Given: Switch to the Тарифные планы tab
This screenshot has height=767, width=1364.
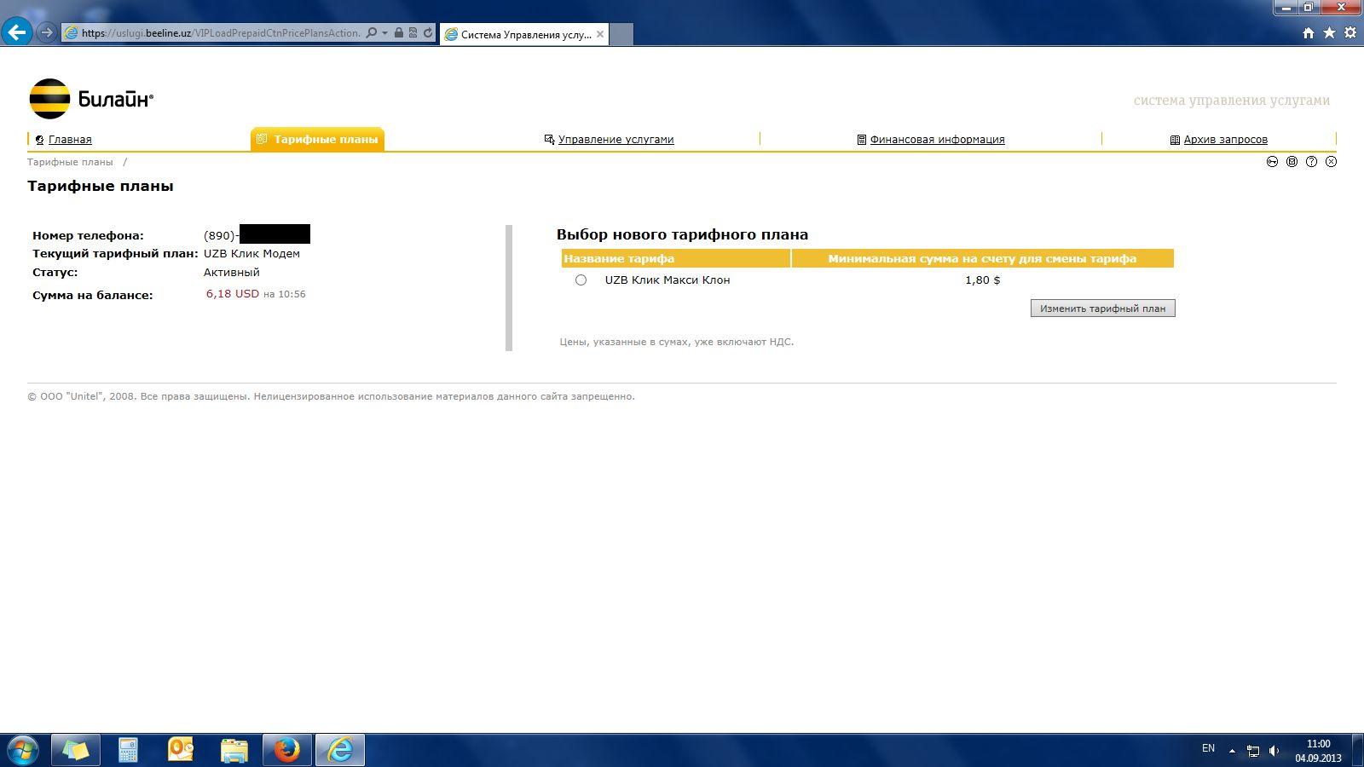Looking at the screenshot, I should 318,140.
